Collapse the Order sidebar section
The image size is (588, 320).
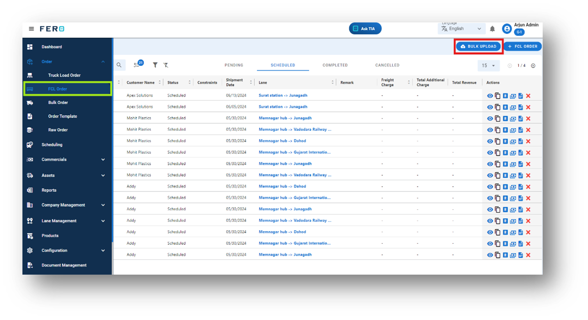(103, 62)
